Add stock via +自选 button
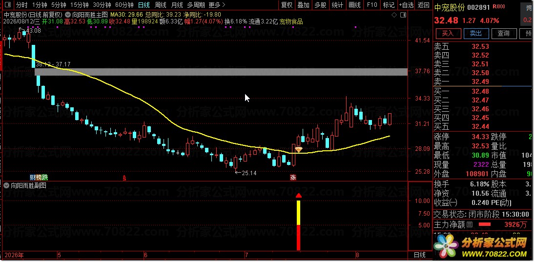The height and width of the screenshot is (262, 535). pos(406,5)
